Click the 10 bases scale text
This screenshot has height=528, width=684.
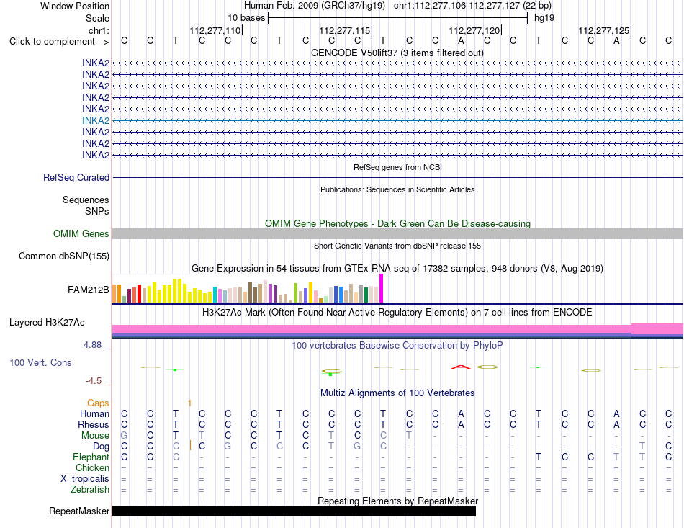pyautogui.click(x=246, y=18)
